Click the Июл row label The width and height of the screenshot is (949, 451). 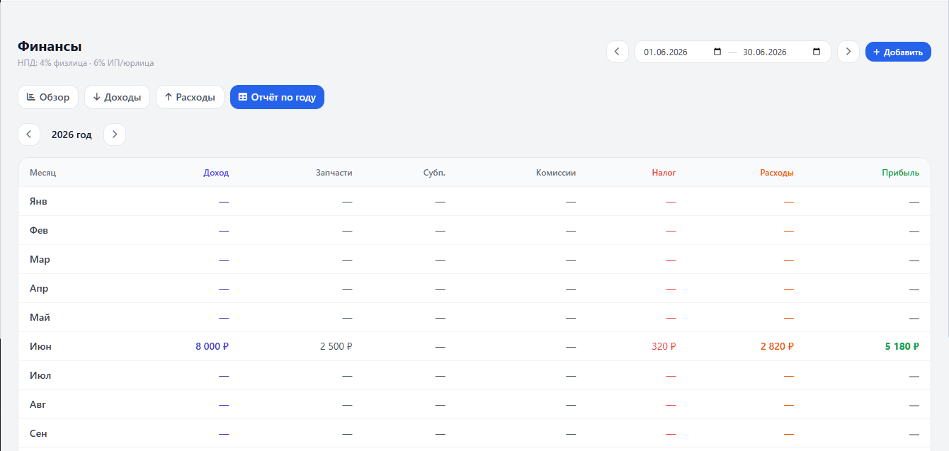(40, 376)
